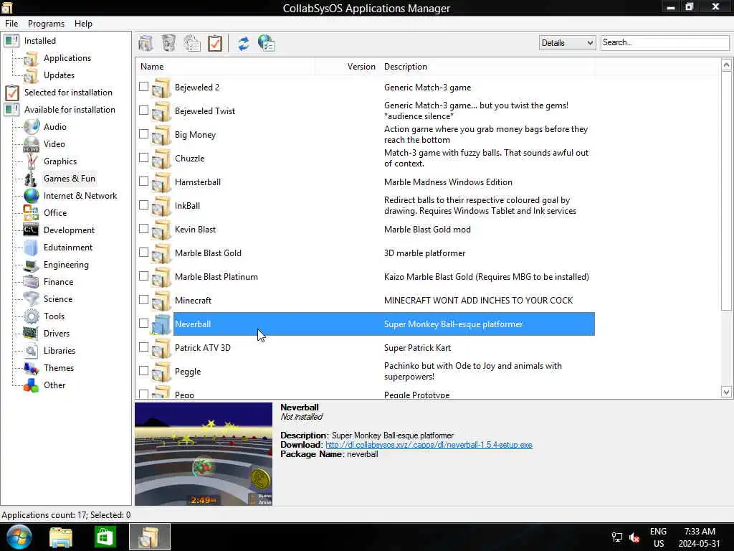The image size is (734, 551).
Task: Click the Applications Manager taskbar button
Action: (150, 537)
